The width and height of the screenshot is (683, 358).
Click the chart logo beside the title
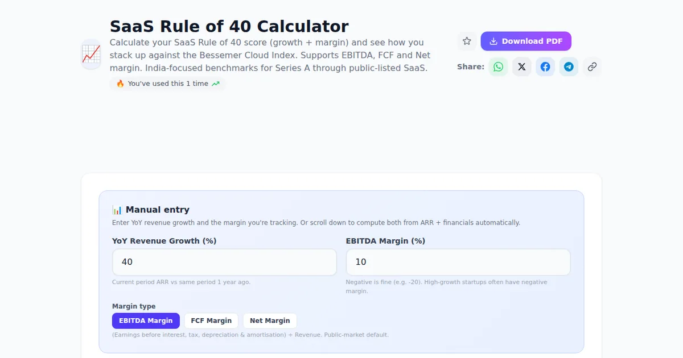(91, 55)
